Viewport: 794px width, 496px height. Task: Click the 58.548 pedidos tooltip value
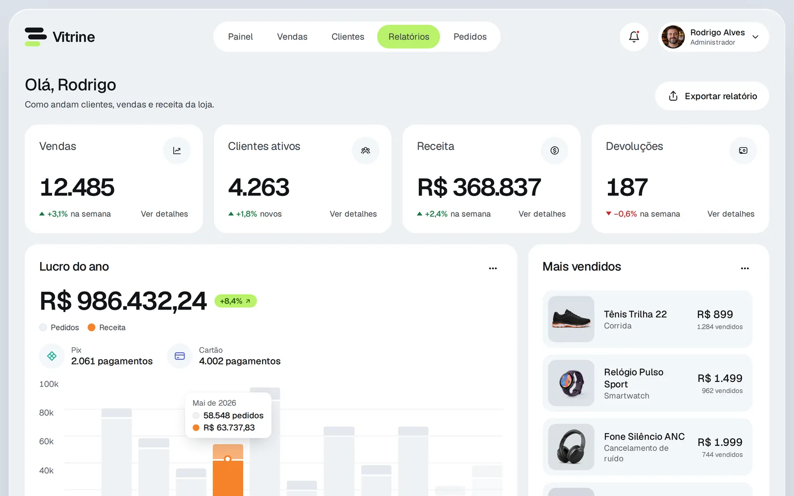(x=233, y=415)
